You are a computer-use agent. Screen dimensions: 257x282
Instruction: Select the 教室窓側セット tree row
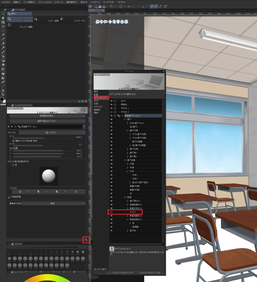pyautogui.click(x=135, y=219)
